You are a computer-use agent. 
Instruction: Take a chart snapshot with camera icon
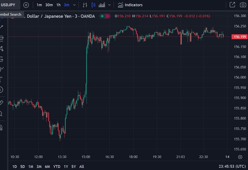click(x=243, y=5)
